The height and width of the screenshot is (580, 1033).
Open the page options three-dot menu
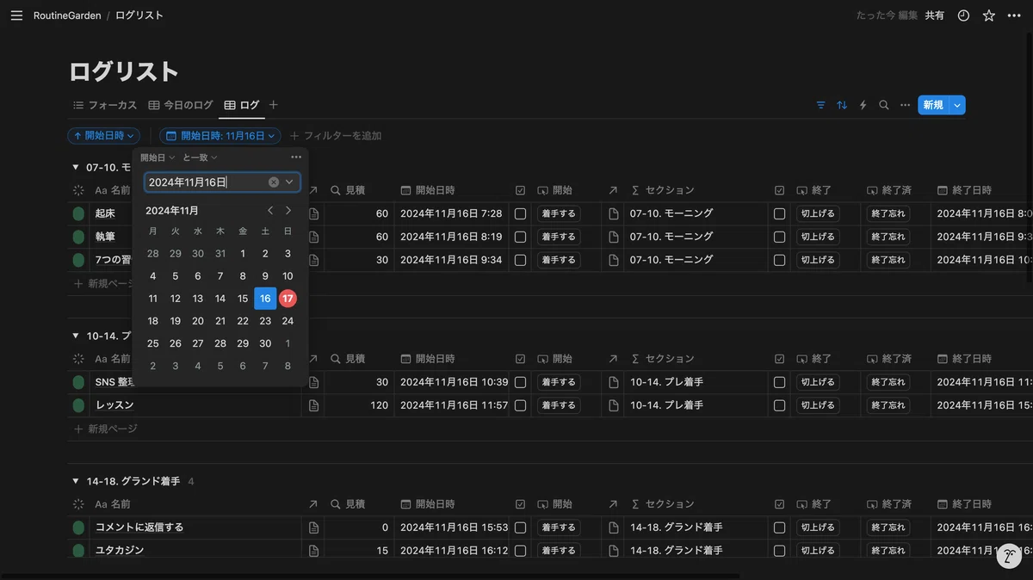(x=1014, y=15)
